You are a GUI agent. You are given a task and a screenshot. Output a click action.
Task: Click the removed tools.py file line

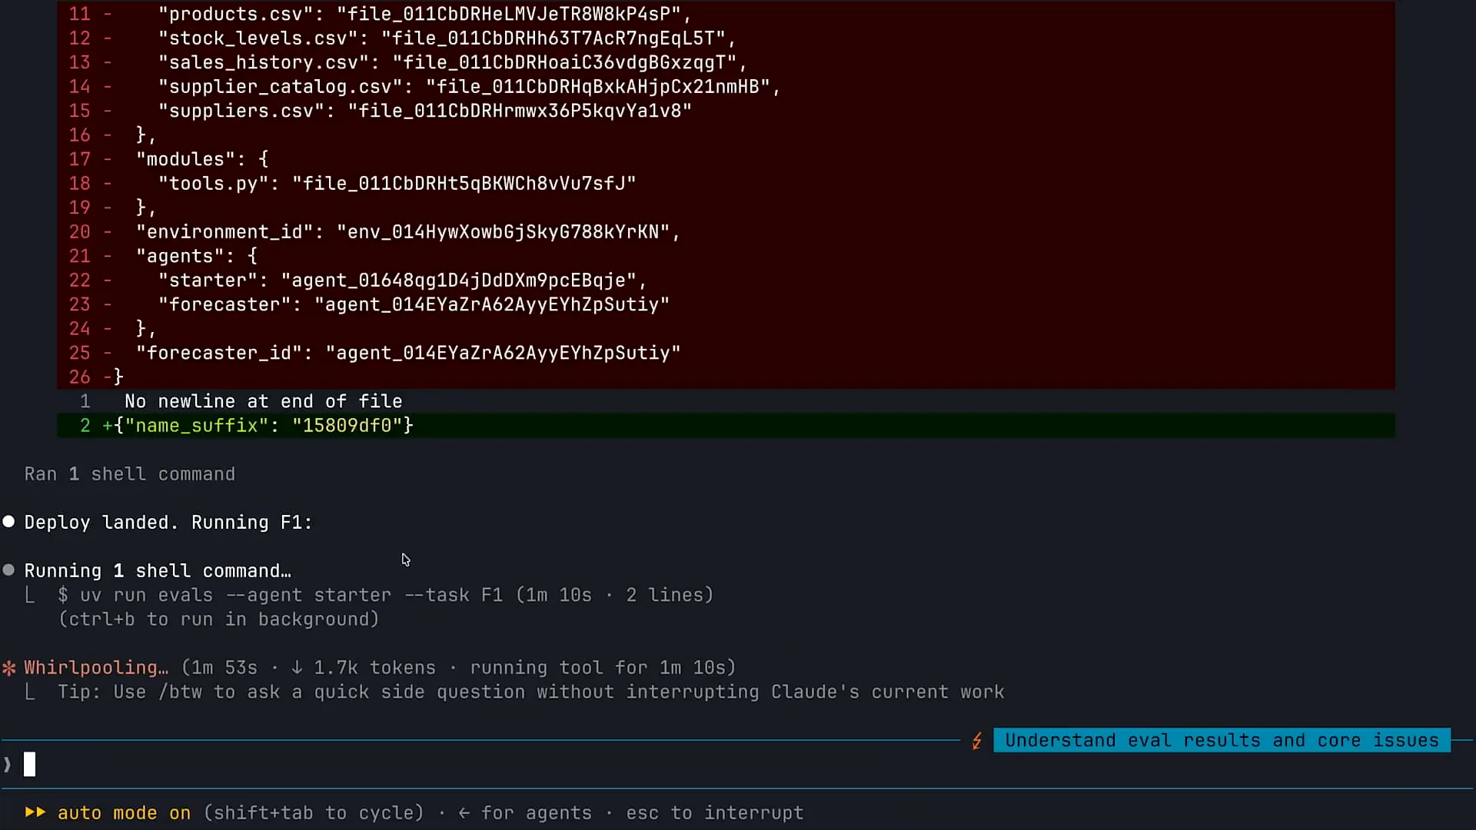(726, 183)
